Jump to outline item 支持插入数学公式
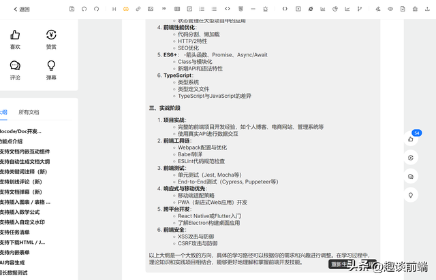 click(20, 212)
